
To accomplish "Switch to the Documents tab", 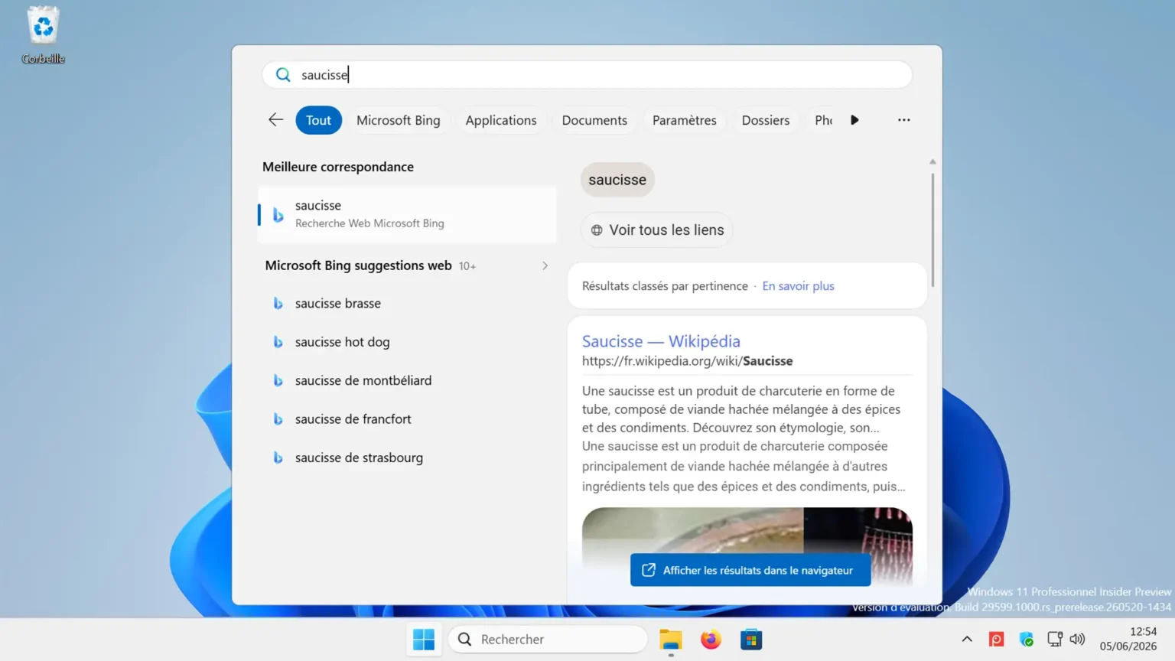I will tap(594, 120).
